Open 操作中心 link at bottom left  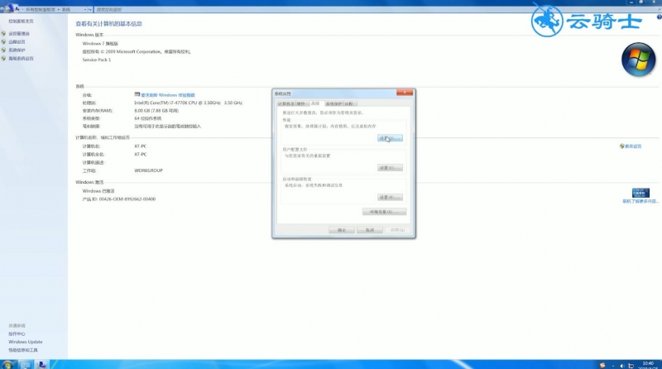17,334
